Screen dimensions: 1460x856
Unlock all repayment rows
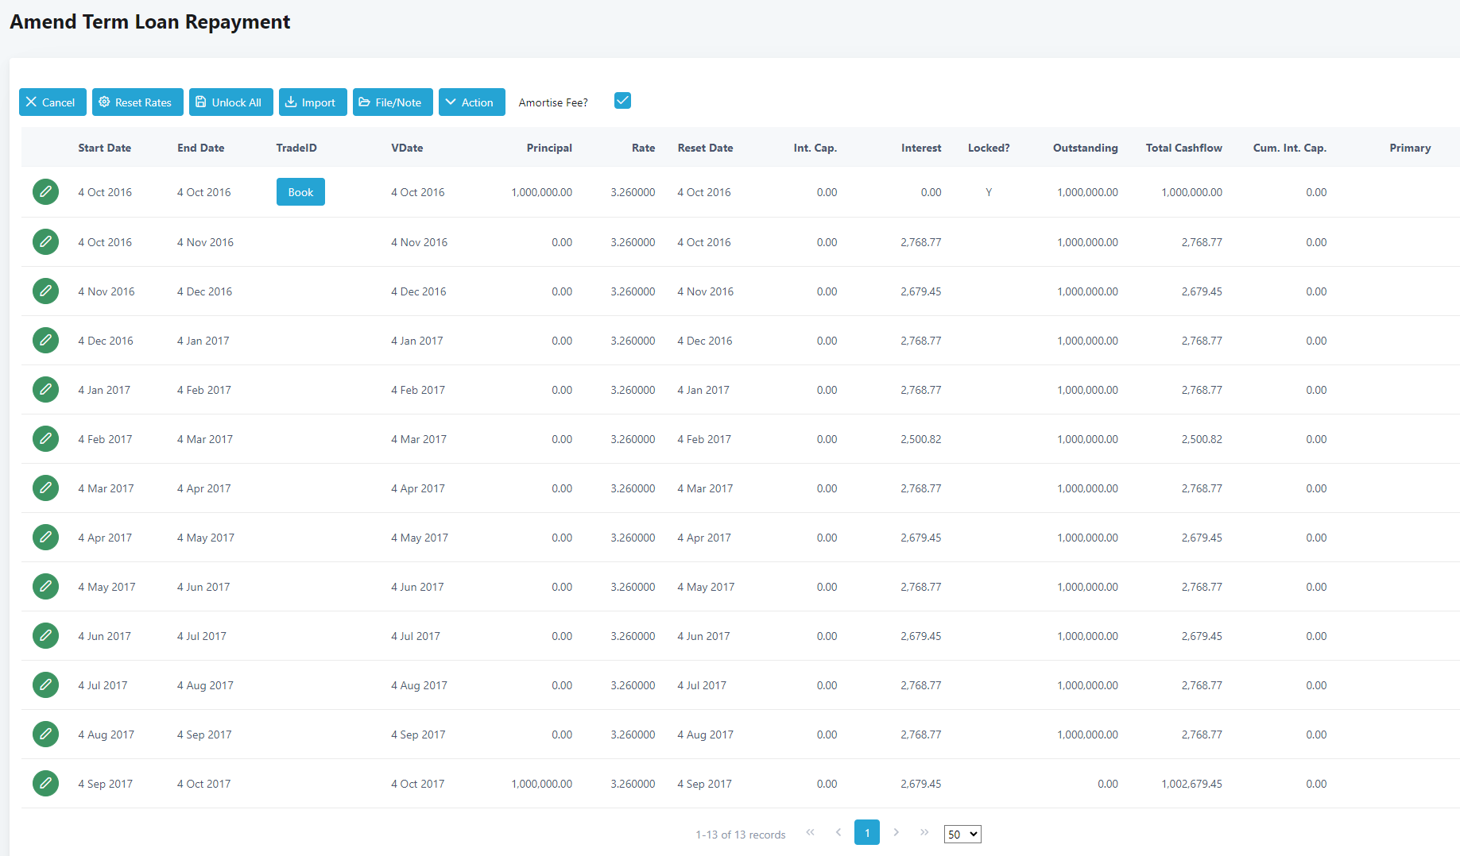pyautogui.click(x=230, y=102)
